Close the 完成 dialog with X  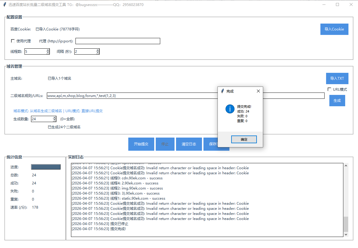pos(258,91)
